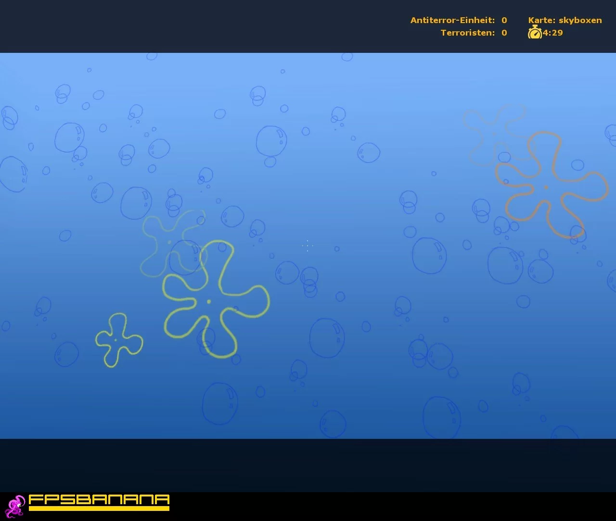This screenshot has width=616, height=521.
Task: Click the Antiterror-Einheit team label
Action: (x=452, y=20)
